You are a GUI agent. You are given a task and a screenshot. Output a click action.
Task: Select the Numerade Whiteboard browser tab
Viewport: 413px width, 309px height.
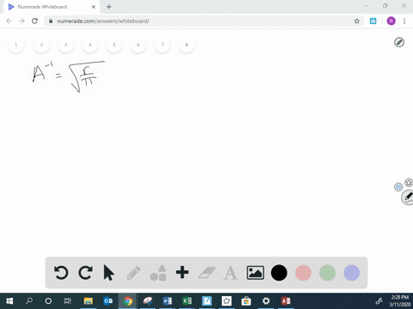click(52, 7)
